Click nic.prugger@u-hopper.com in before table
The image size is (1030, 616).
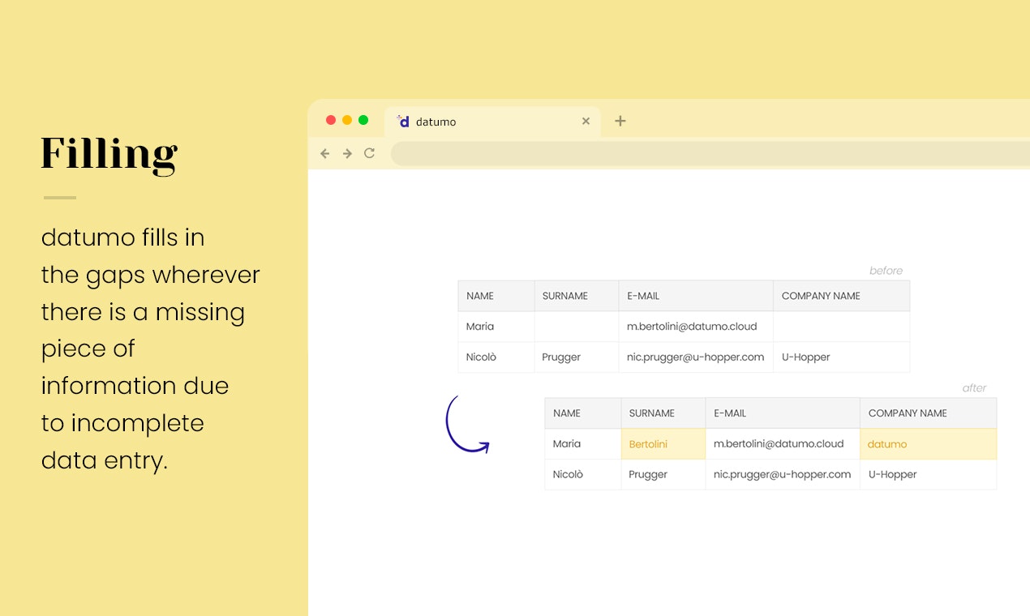coord(696,357)
